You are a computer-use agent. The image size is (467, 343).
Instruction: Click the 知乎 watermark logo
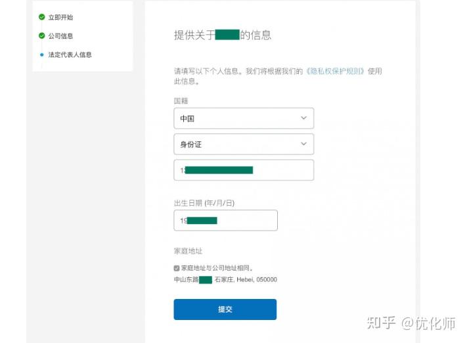pyautogui.click(x=382, y=323)
